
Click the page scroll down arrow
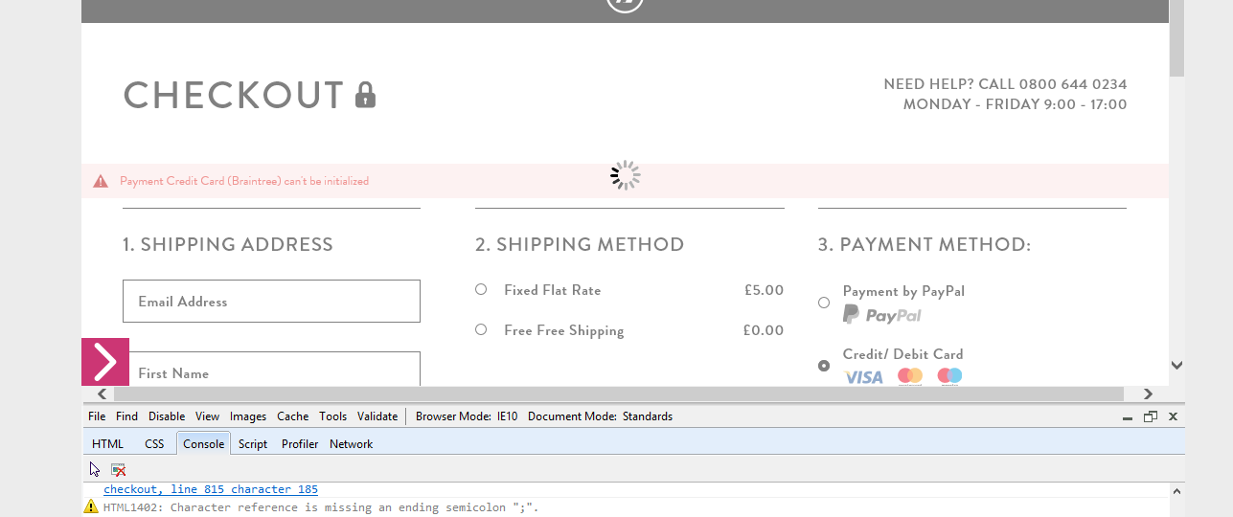click(1176, 365)
